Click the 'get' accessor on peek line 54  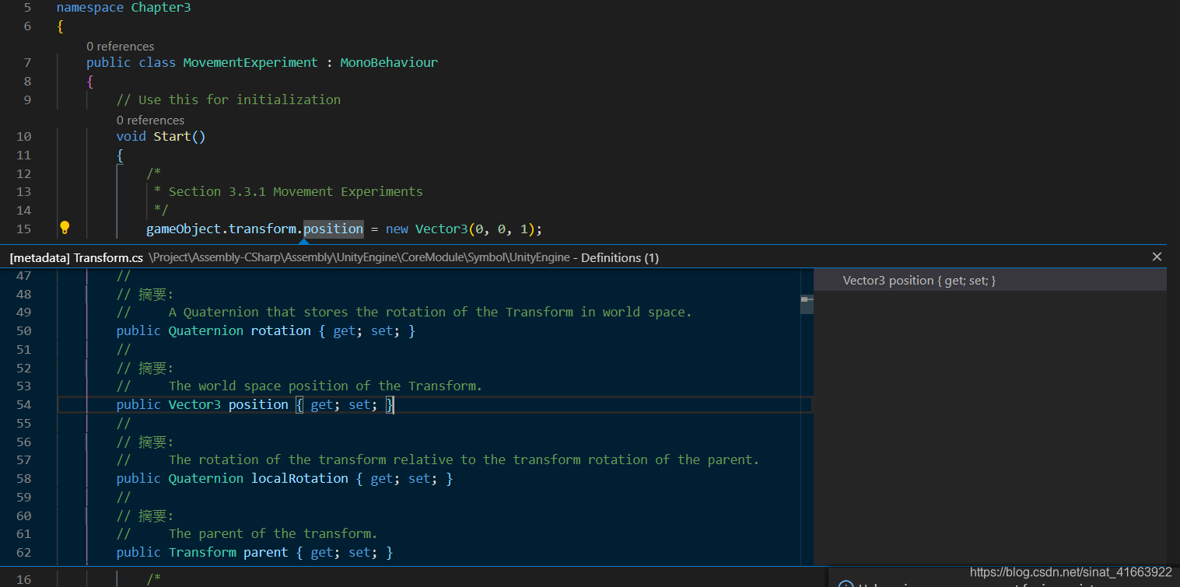tap(322, 404)
